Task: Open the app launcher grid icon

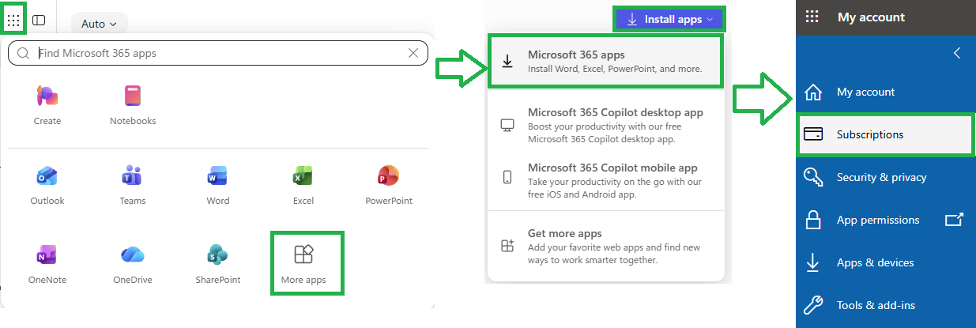Action: pos(13,20)
